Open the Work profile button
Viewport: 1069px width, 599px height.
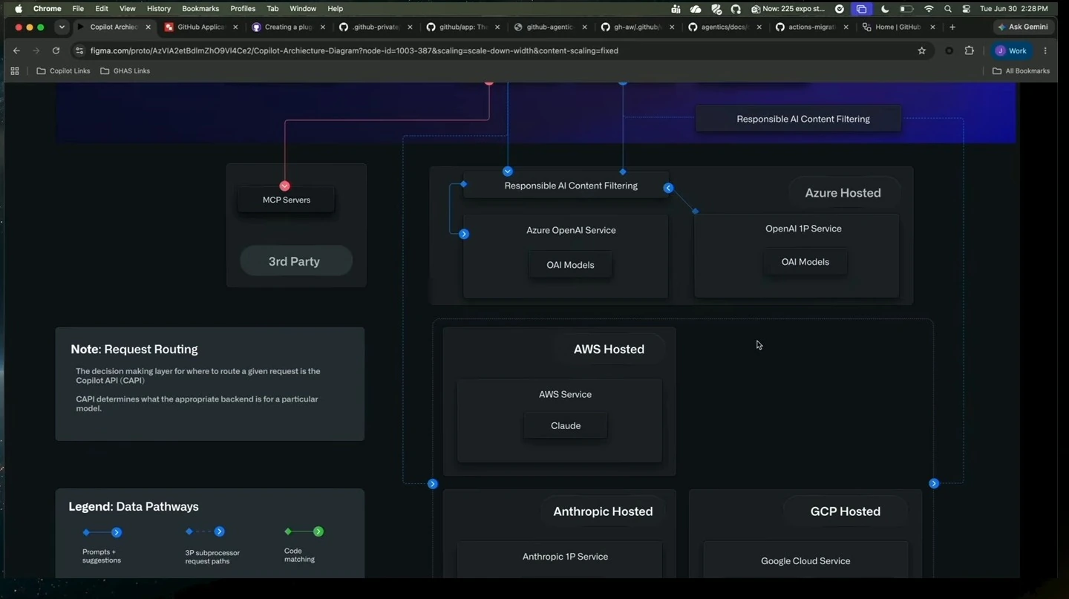pyautogui.click(x=1011, y=50)
